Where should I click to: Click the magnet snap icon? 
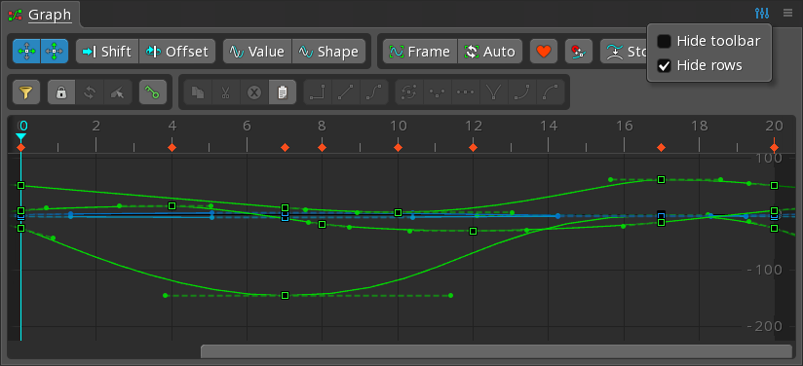(x=579, y=52)
